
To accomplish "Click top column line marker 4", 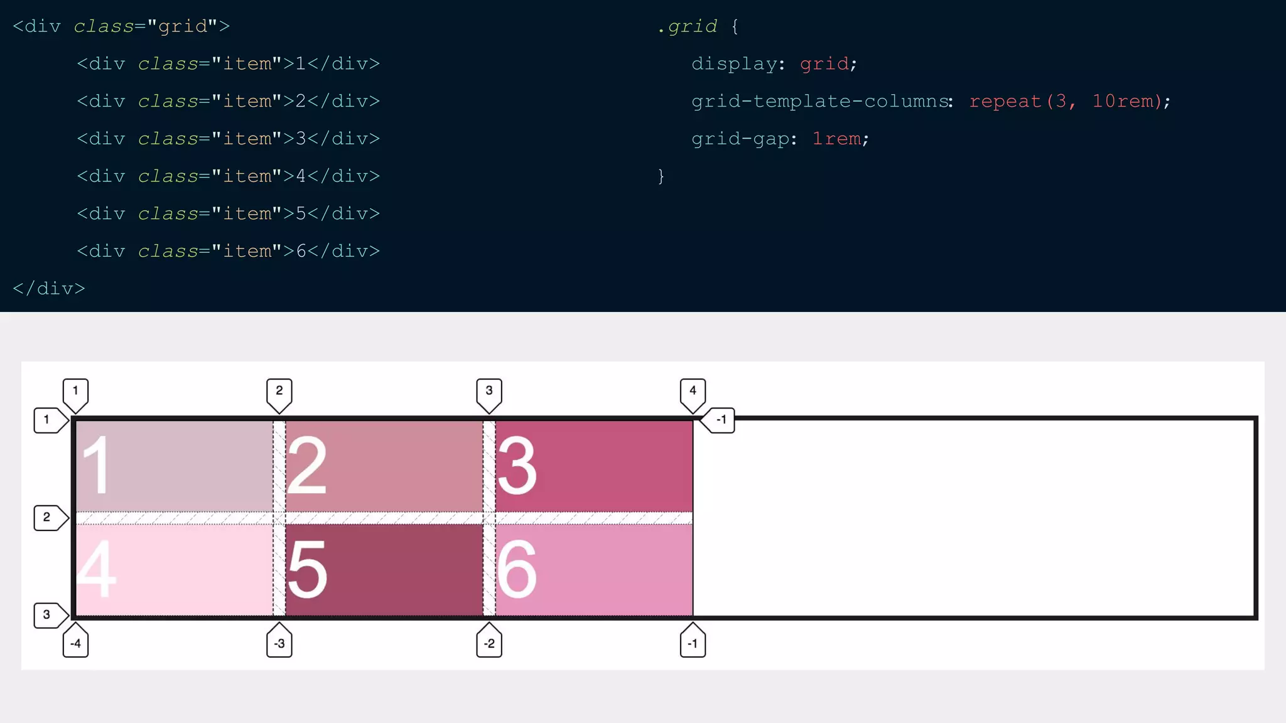I will [693, 392].
